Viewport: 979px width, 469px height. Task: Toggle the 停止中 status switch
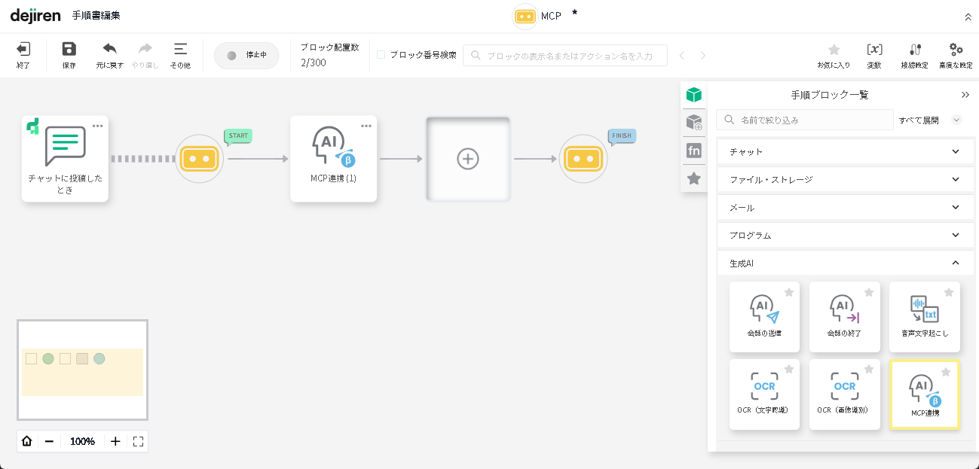pyautogui.click(x=246, y=56)
